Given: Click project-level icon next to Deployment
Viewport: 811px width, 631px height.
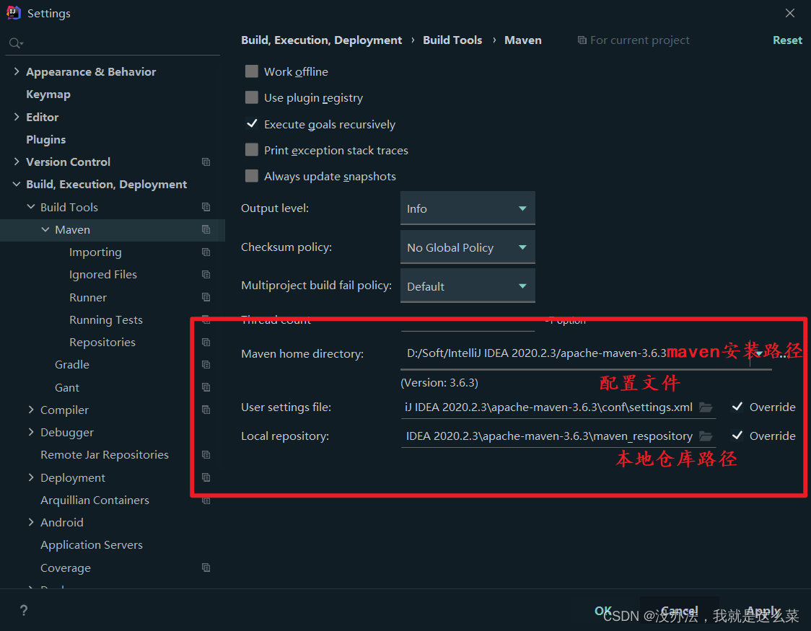Looking at the screenshot, I should tap(206, 477).
